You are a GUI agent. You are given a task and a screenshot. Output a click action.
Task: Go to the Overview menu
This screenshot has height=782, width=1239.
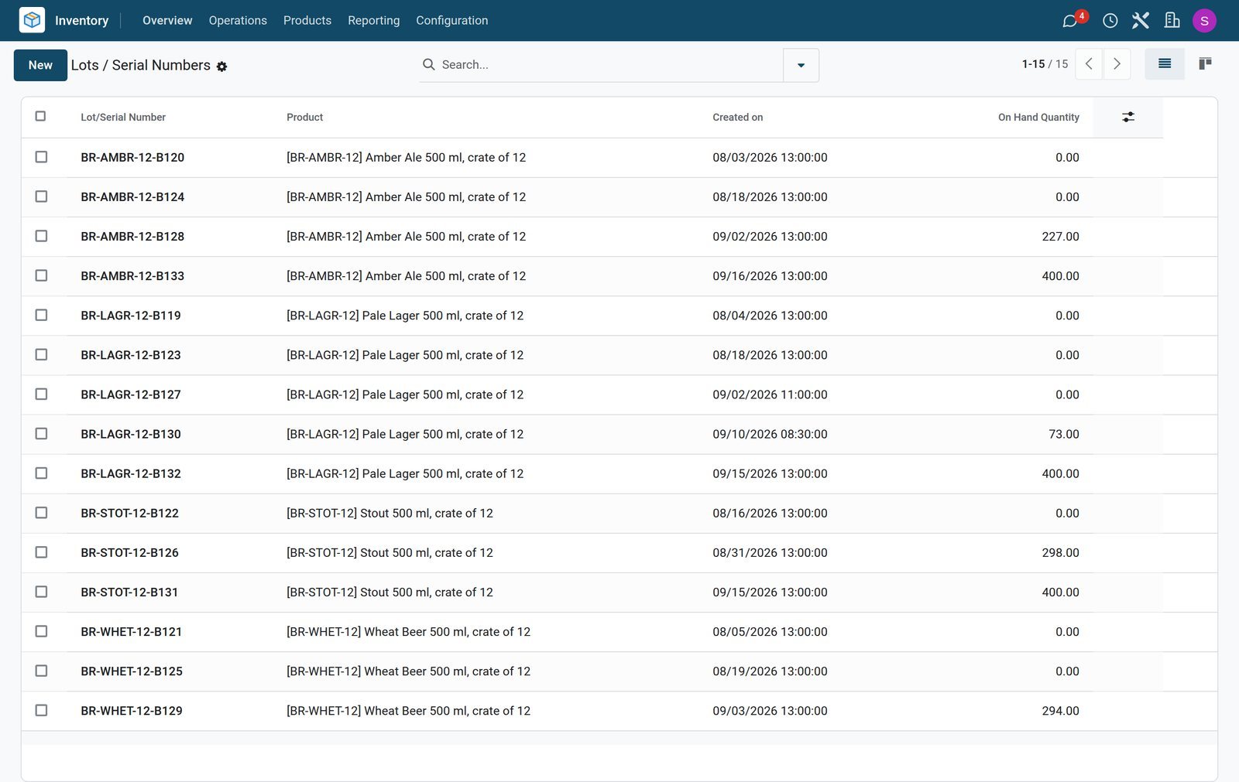tap(167, 21)
